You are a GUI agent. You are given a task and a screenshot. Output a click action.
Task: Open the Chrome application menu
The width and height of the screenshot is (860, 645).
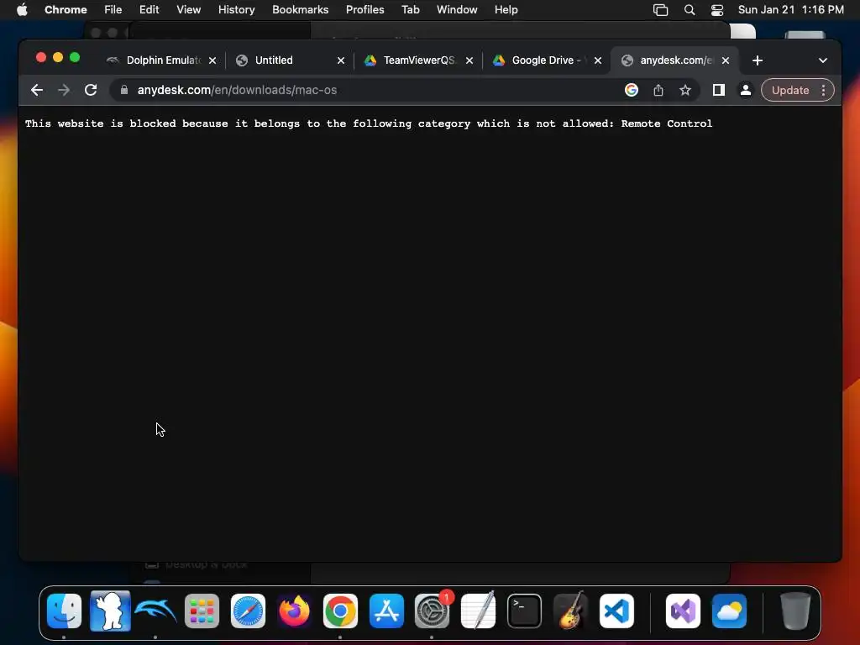coord(66,10)
